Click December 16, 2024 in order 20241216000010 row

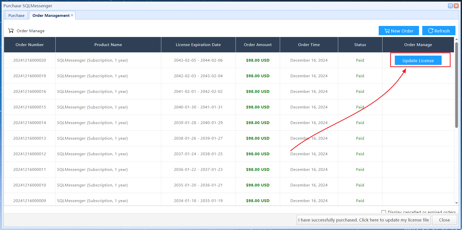(x=309, y=185)
